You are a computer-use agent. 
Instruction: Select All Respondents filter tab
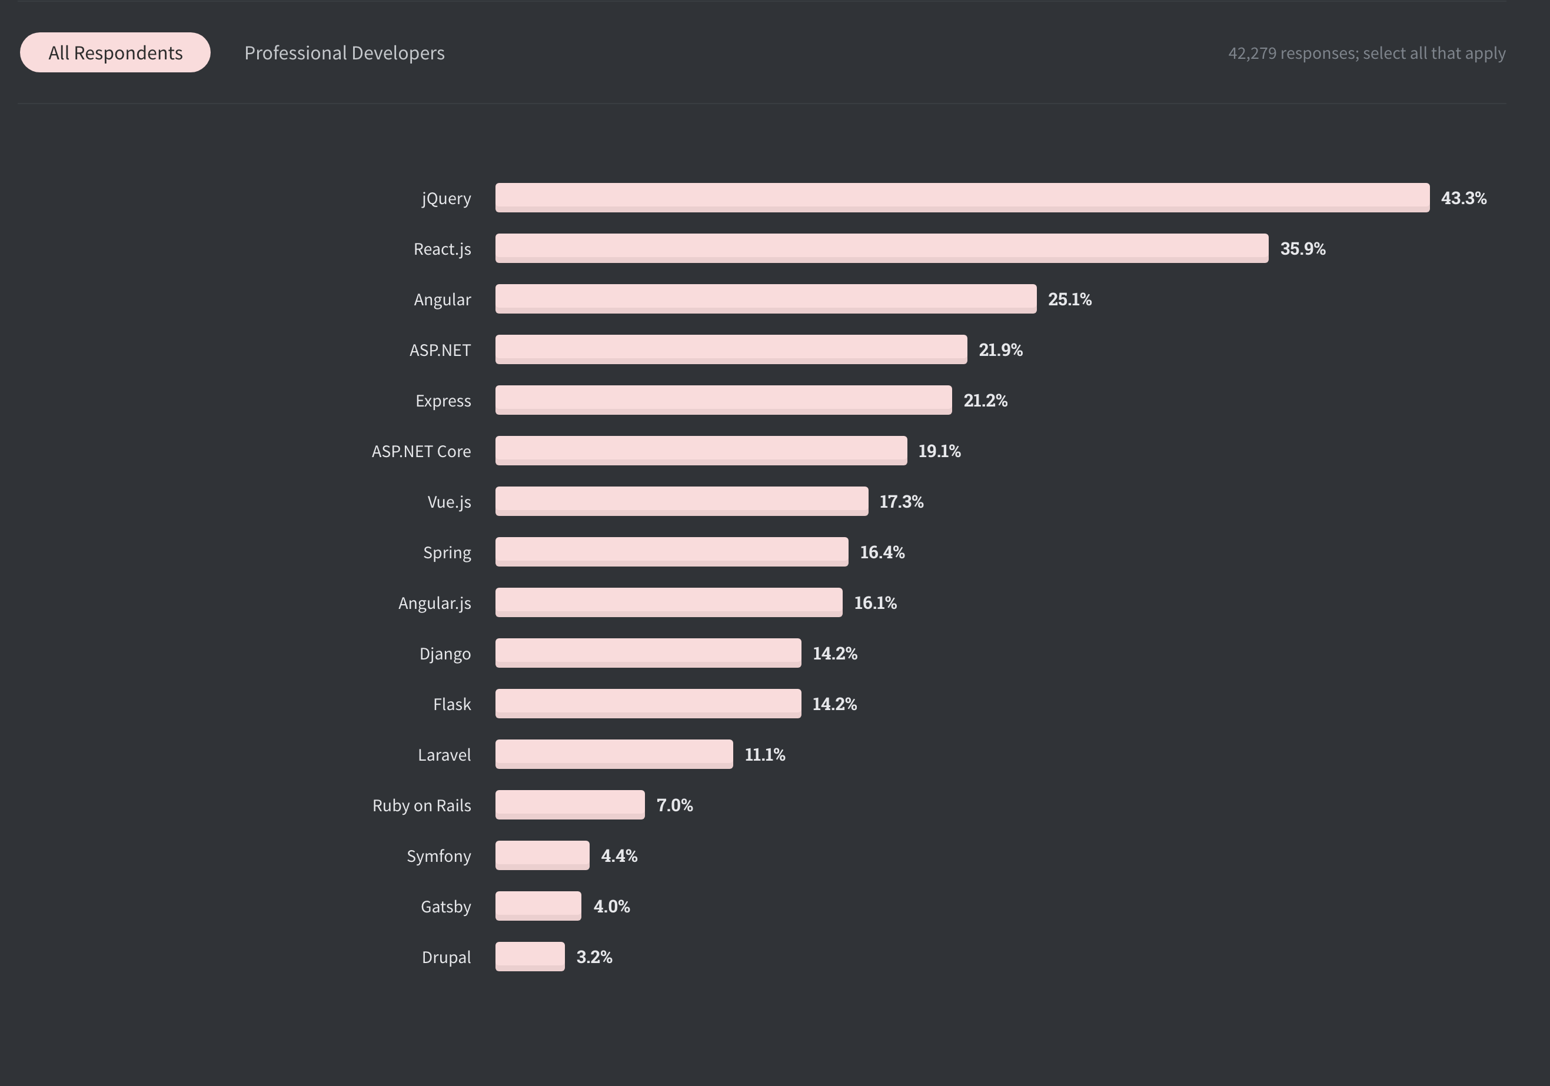point(114,52)
